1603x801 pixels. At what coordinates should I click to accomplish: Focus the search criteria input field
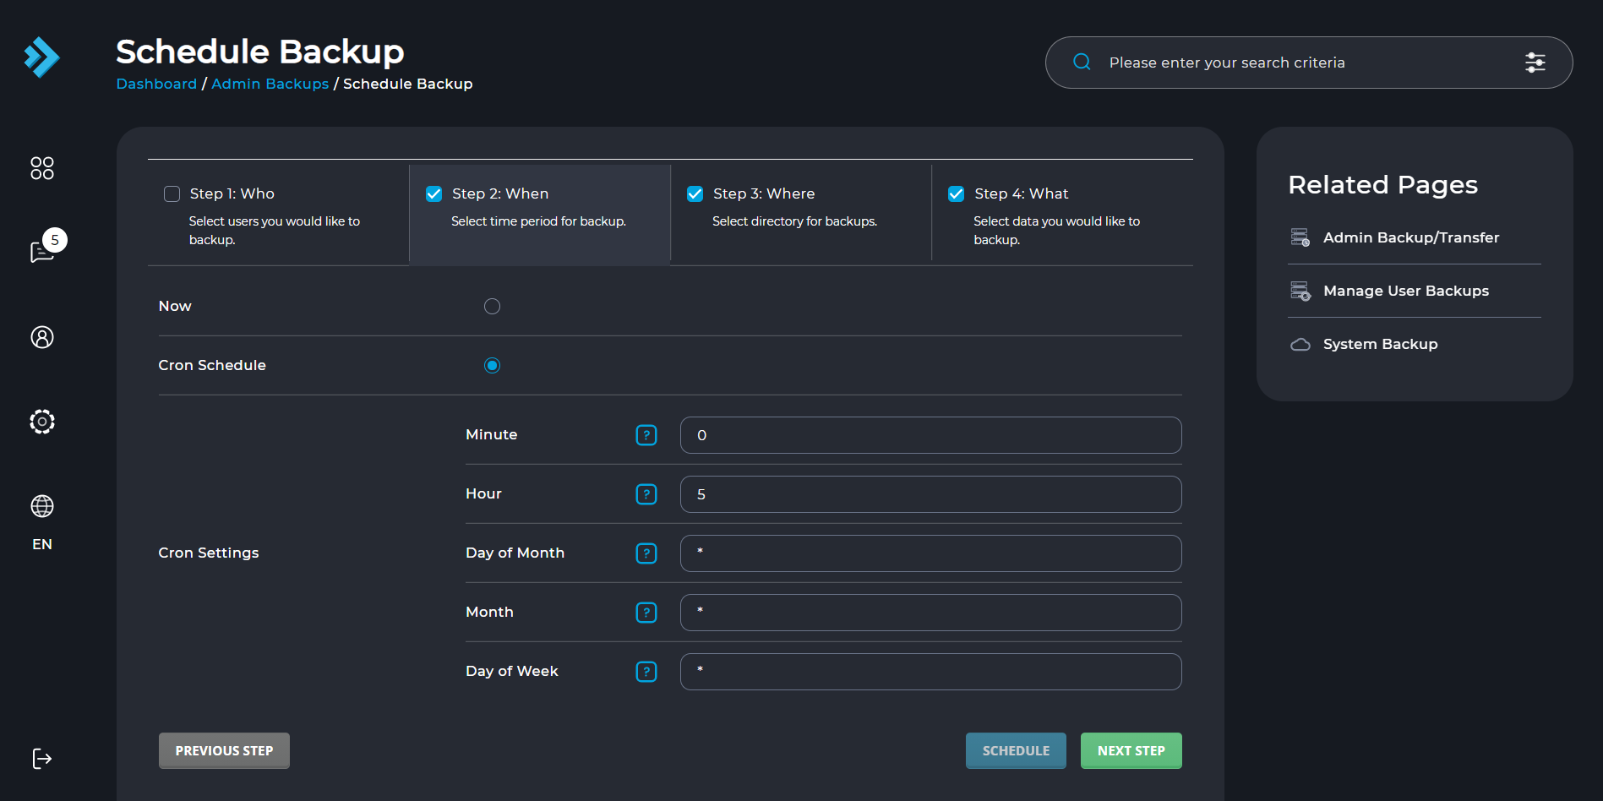(1309, 63)
